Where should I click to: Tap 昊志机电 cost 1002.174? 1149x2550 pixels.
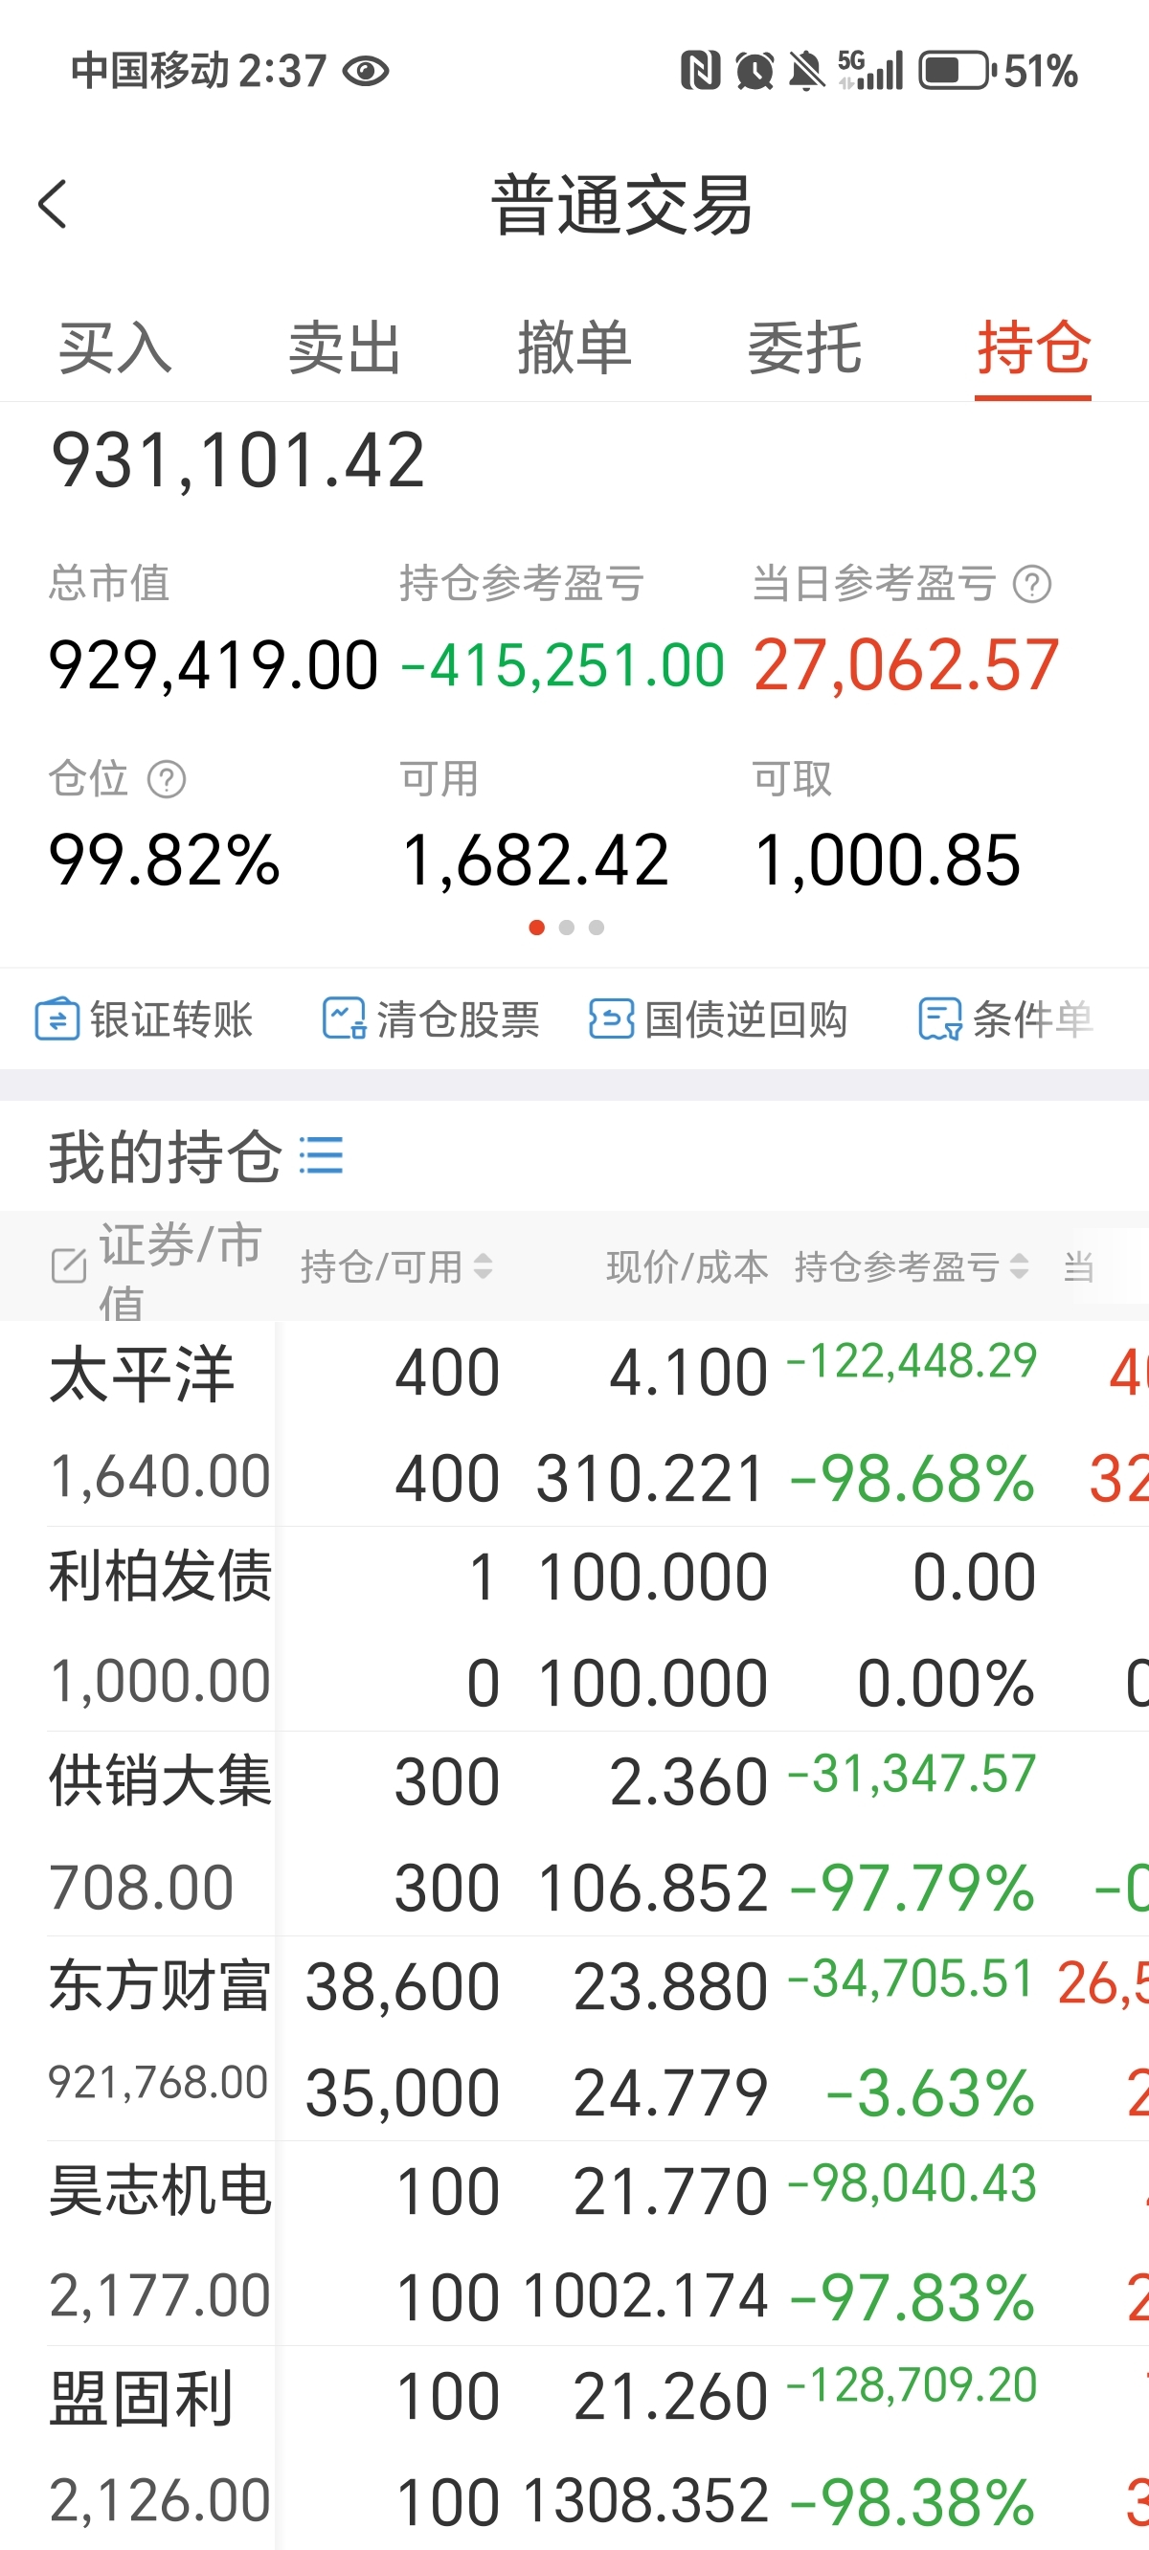645,2294
